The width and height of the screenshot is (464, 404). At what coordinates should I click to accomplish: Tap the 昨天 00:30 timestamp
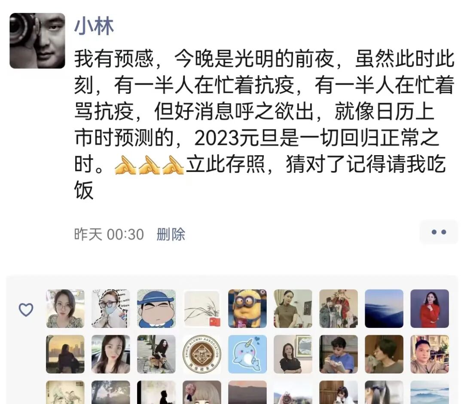coord(109,234)
